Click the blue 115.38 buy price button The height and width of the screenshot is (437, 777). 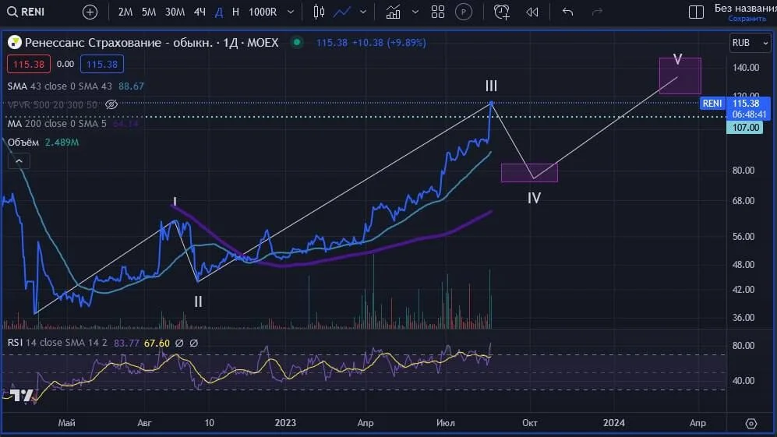(x=101, y=64)
